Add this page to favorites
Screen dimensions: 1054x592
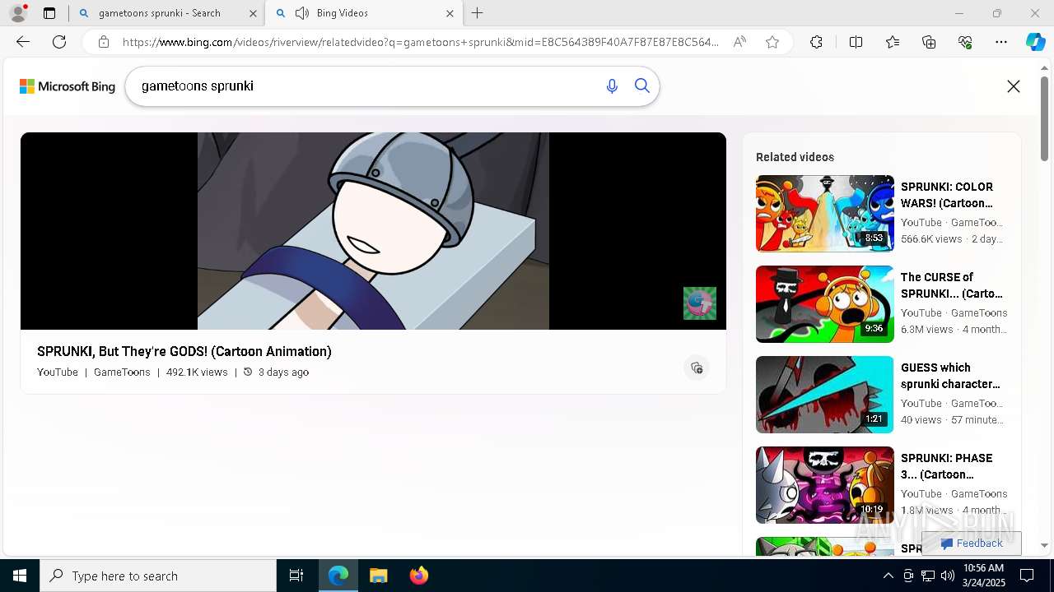772,42
